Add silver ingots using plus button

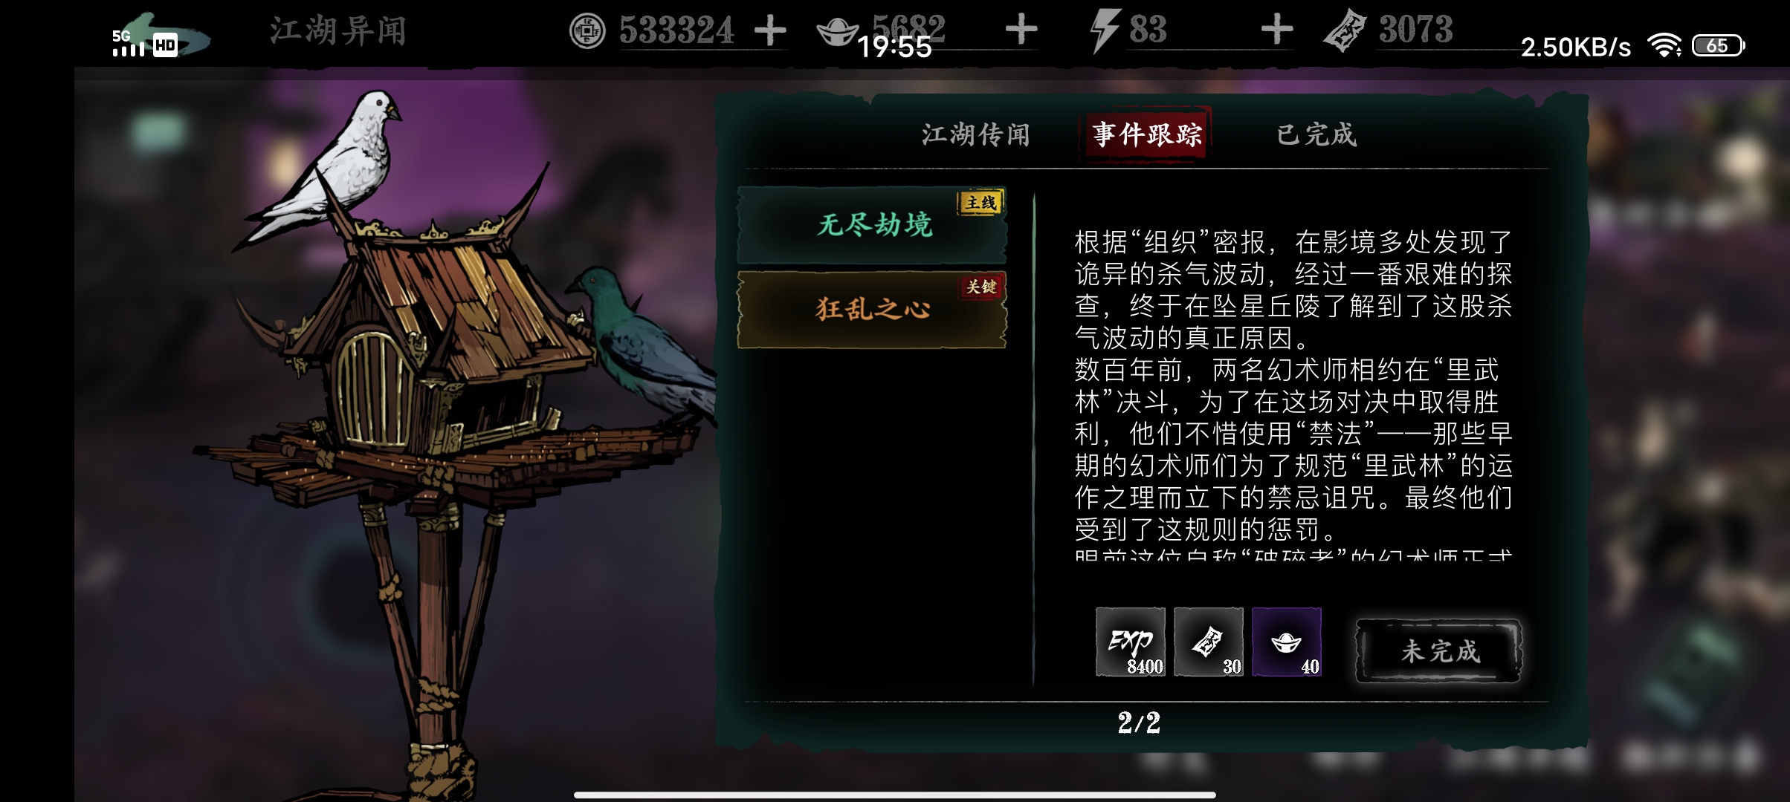coord(1021,30)
